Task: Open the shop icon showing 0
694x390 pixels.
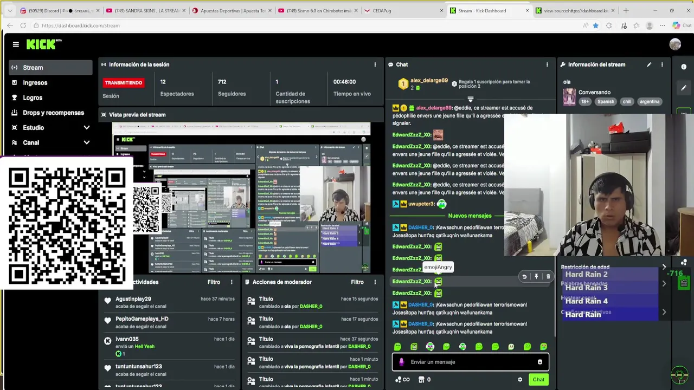Action: 424,380
